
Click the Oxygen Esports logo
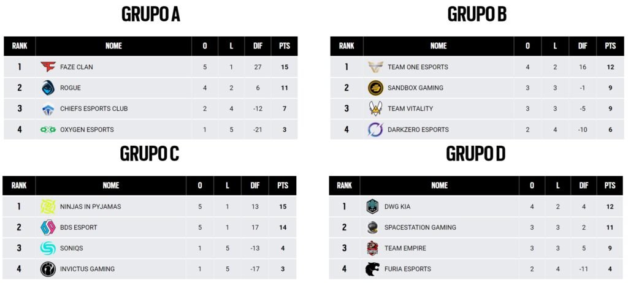pyautogui.click(x=48, y=130)
